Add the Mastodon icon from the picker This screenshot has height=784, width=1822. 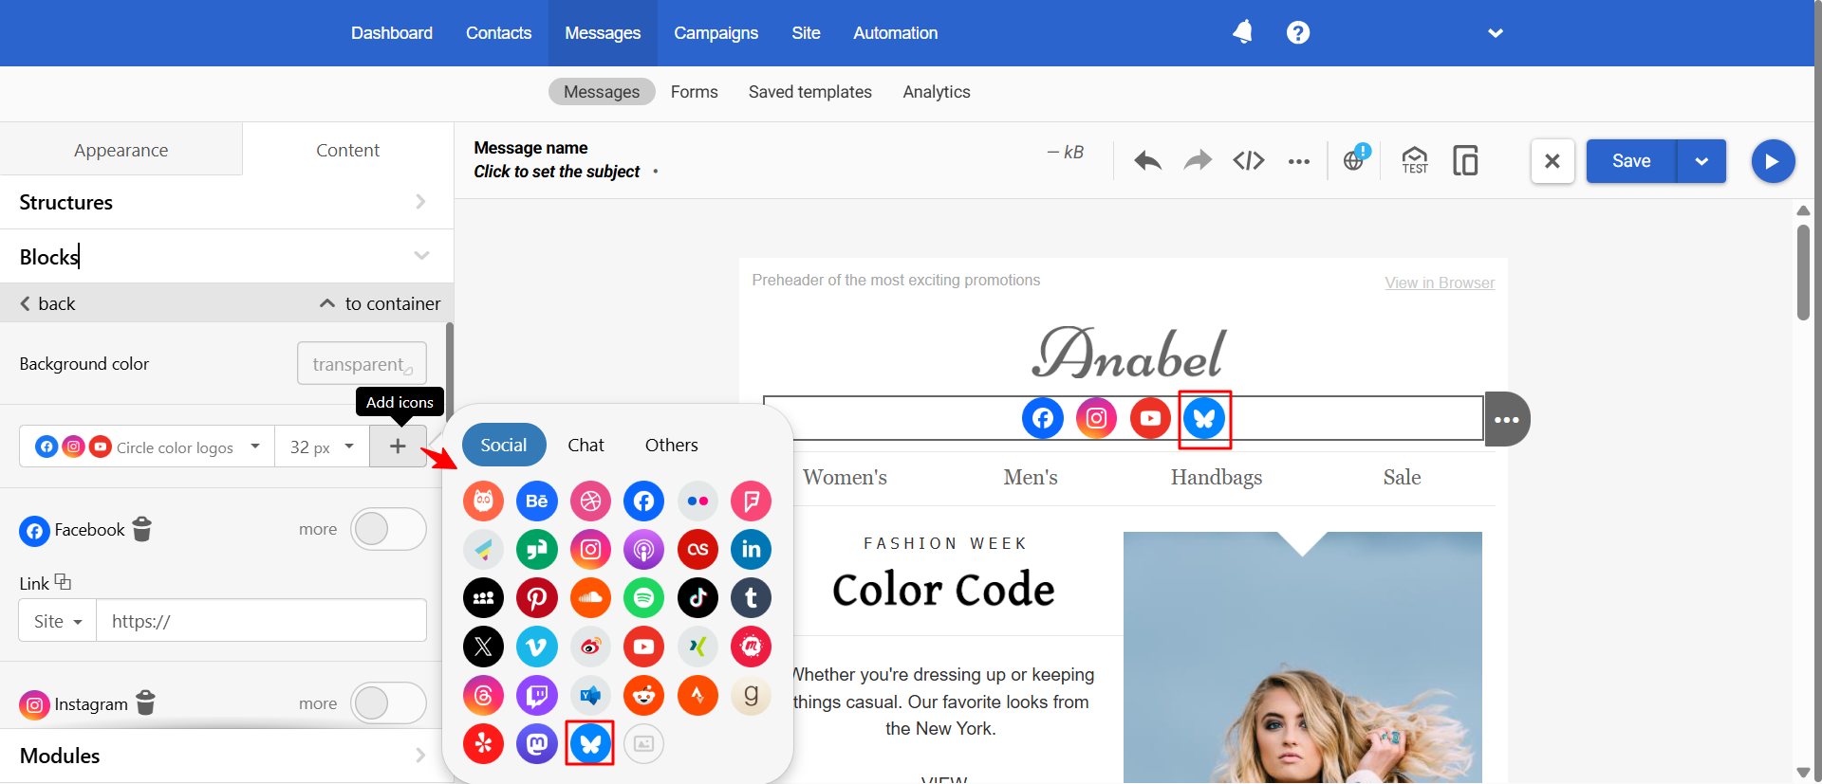(x=537, y=743)
